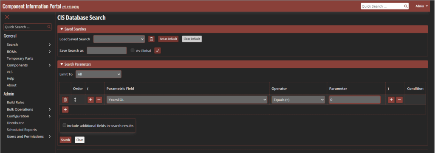Expand the BOMs submenu in the sidebar
The width and height of the screenshot is (435, 153).
[50, 51]
